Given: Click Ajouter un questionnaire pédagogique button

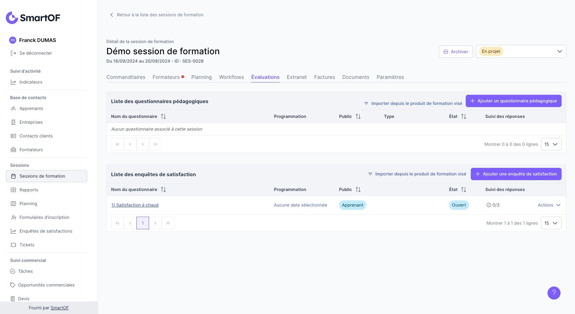Looking at the screenshot, I should (x=513, y=101).
